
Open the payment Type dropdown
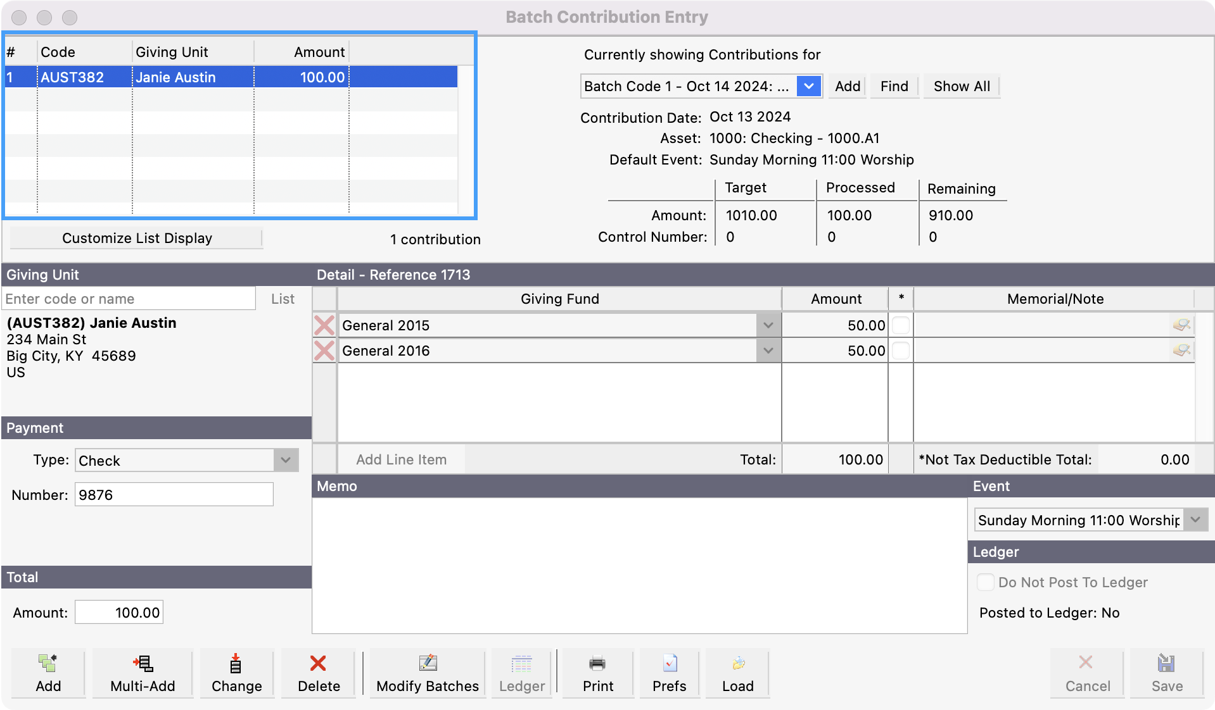(286, 460)
